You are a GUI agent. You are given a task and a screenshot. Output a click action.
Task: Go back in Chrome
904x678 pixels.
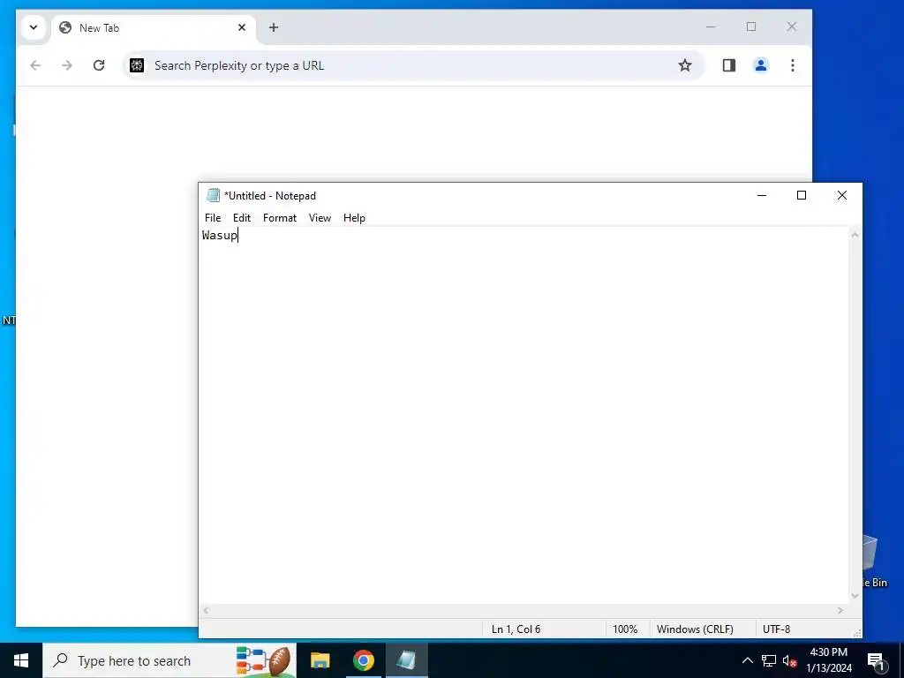point(35,65)
